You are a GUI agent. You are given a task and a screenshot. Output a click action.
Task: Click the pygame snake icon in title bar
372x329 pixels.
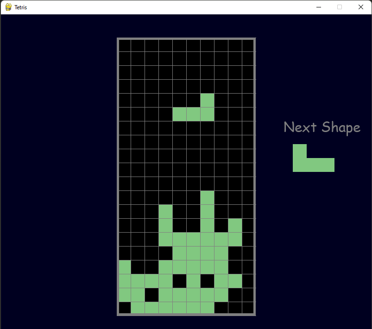(8, 7)
